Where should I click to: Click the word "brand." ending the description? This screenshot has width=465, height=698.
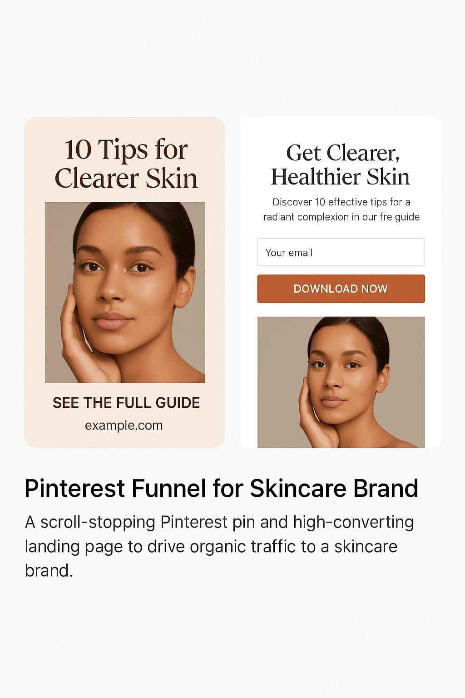(49, 570)
